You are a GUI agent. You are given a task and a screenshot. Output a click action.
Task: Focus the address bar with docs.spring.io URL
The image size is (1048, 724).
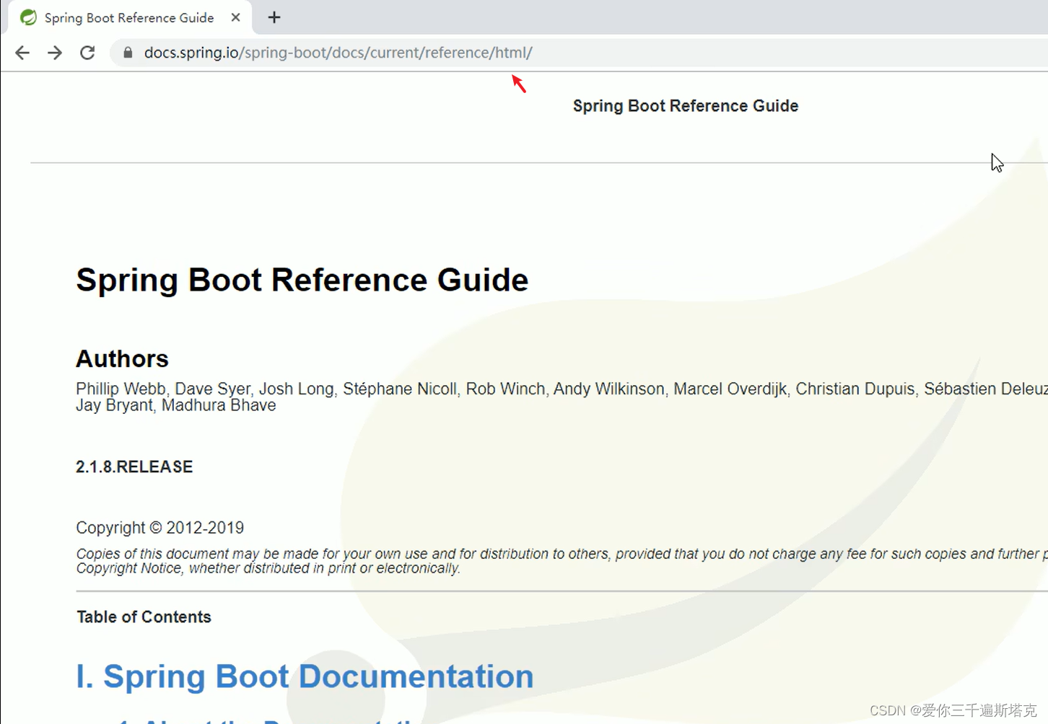pos(577,53)
